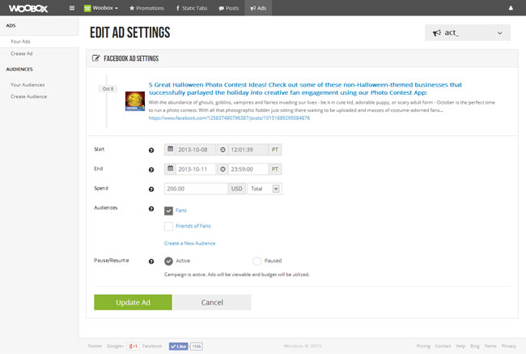
Task: Click the help icon next to Audiences
Action: click(x=151, y=208)
